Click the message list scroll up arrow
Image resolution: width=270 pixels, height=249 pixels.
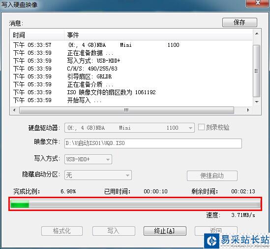257,34
